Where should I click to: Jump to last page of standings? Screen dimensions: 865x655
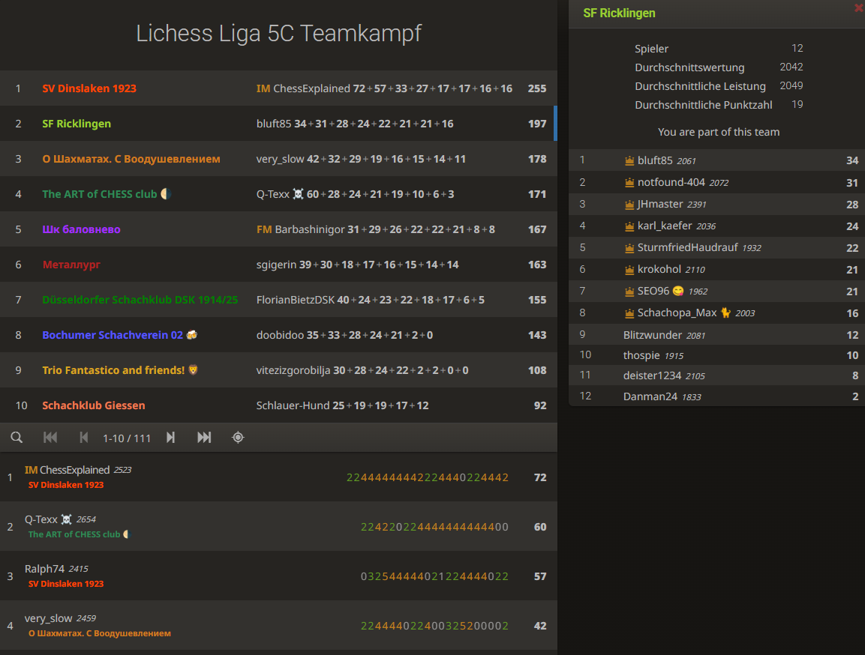pos(204,438)
